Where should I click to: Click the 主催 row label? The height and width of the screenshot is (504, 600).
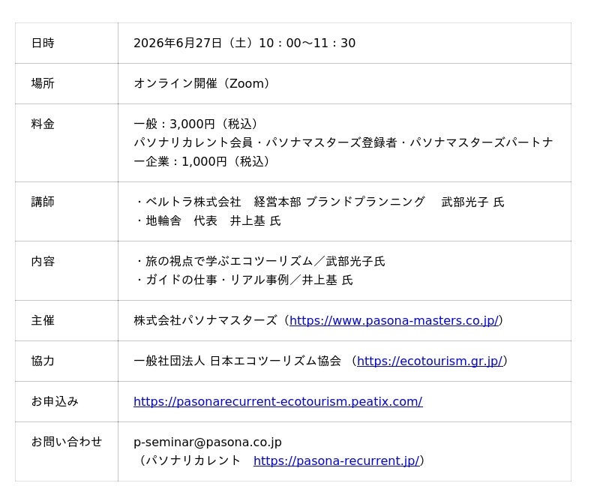pyautogui.click(x=43, y=321)
